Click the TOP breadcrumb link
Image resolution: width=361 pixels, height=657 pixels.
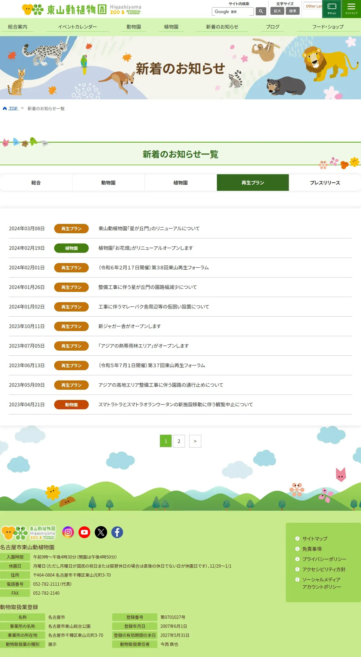(x=13, y=108)
